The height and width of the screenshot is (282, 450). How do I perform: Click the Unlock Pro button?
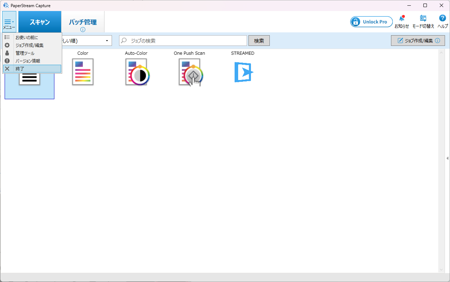click(x=371, y=22)
